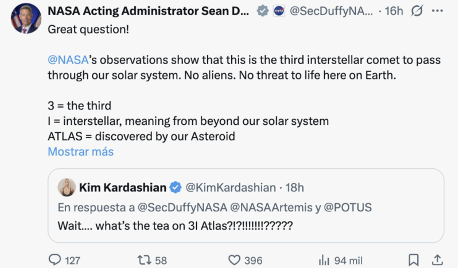Repost this tweet with retweet icon

(145, 260)
